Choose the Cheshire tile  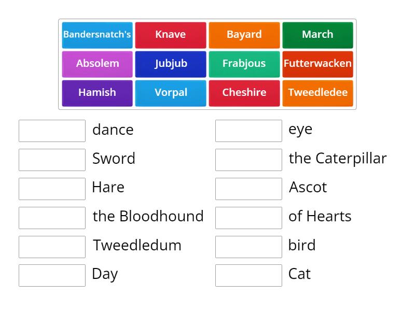pos(244,93)
